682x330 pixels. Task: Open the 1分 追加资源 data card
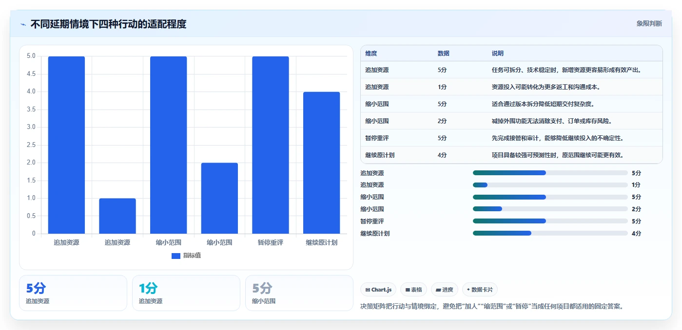186,293
